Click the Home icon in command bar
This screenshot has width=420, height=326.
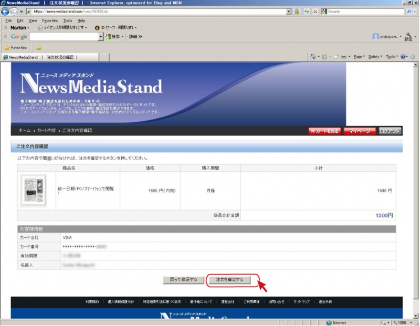312,57
